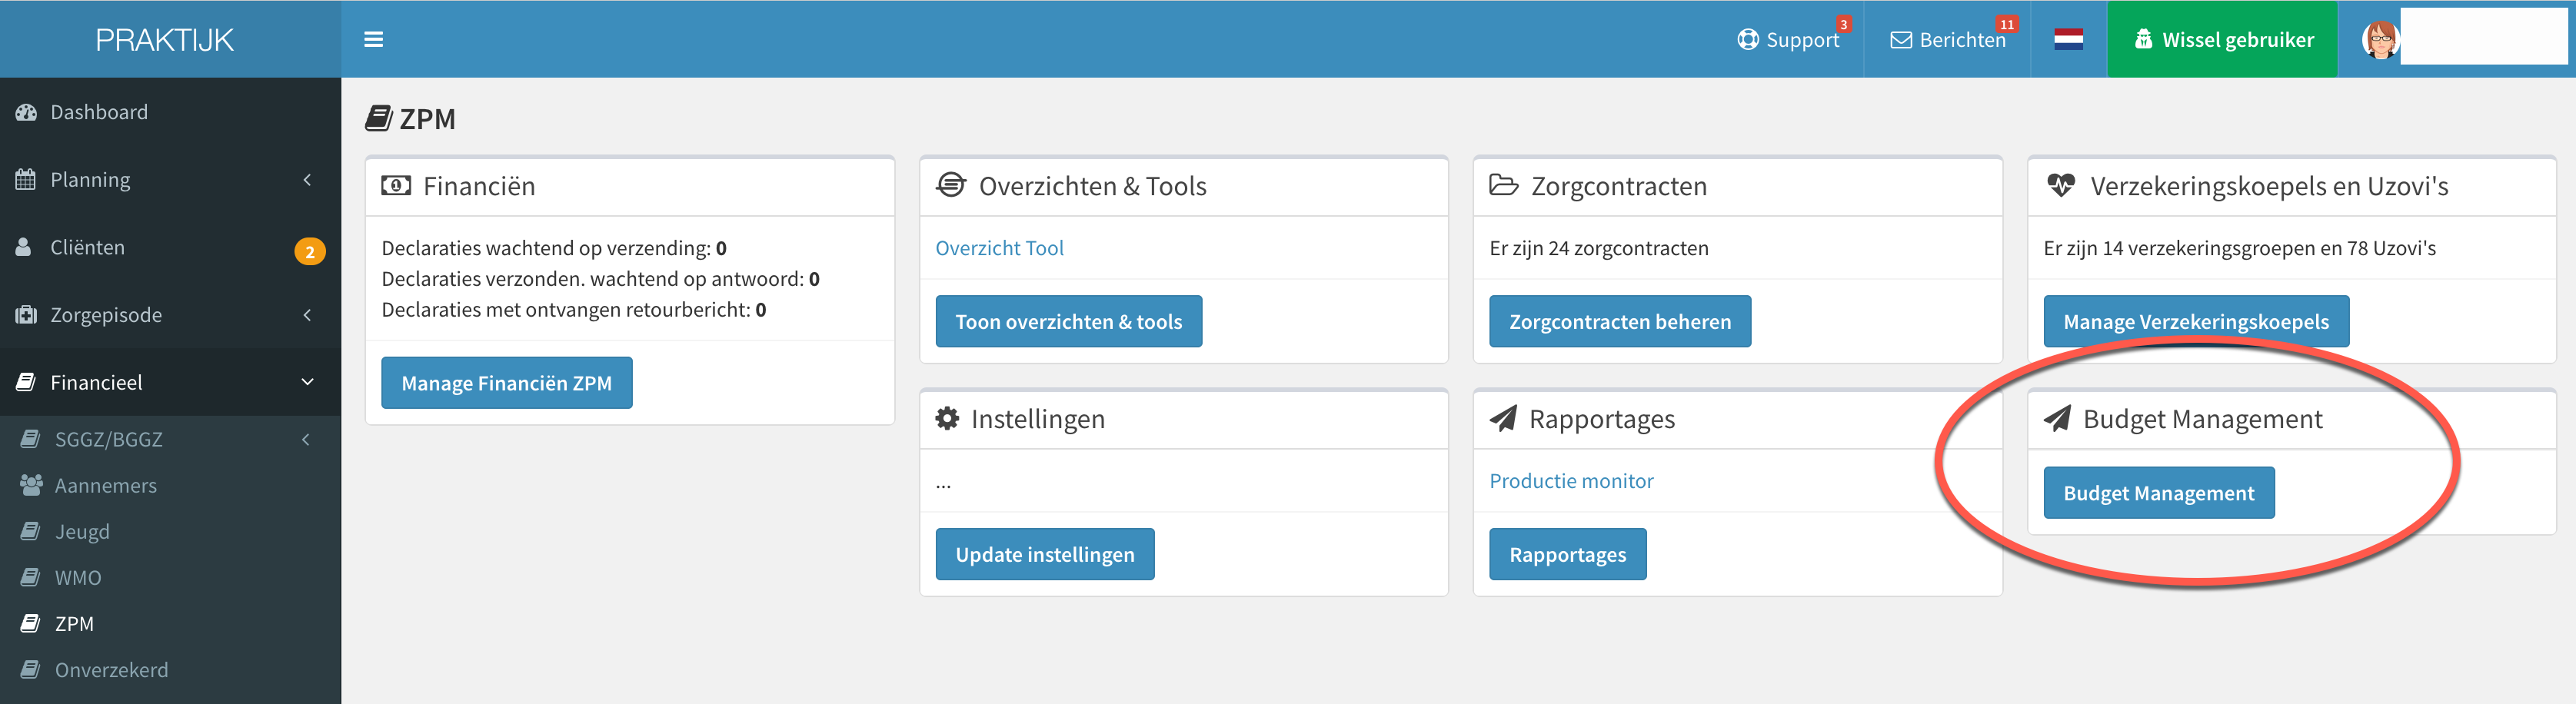The height and width of the screenshot is (704, 2576).
Task: Click the ZPM page title book icon
Action: point(378,118)
